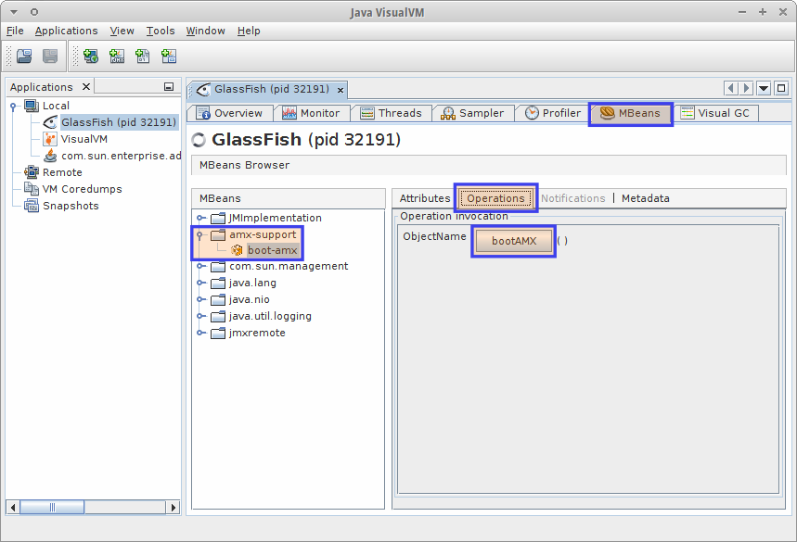Open the Metadata tab in MBeans browser

click(645, 198)
